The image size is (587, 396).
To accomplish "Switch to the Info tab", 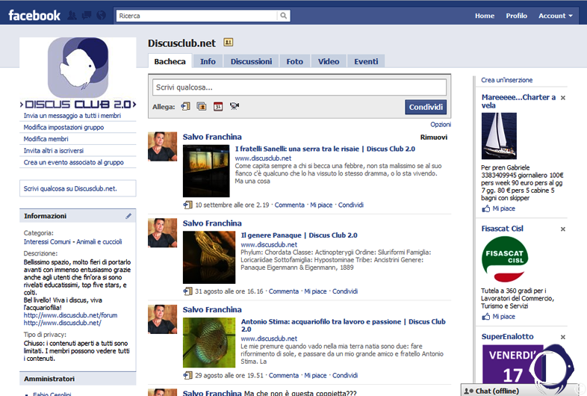I will tap(208, 61).
